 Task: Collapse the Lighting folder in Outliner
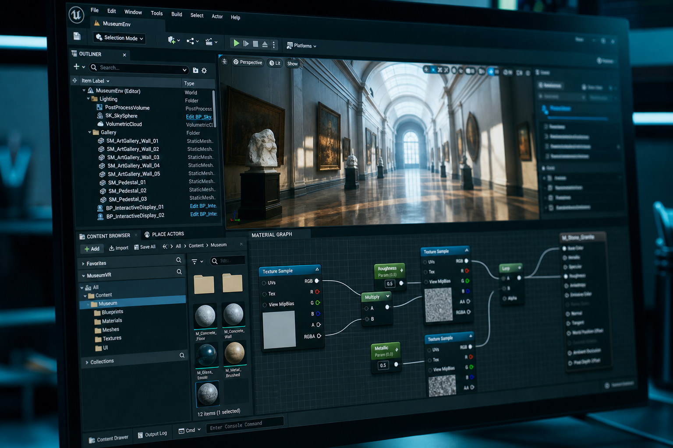[x=88, y=99]
